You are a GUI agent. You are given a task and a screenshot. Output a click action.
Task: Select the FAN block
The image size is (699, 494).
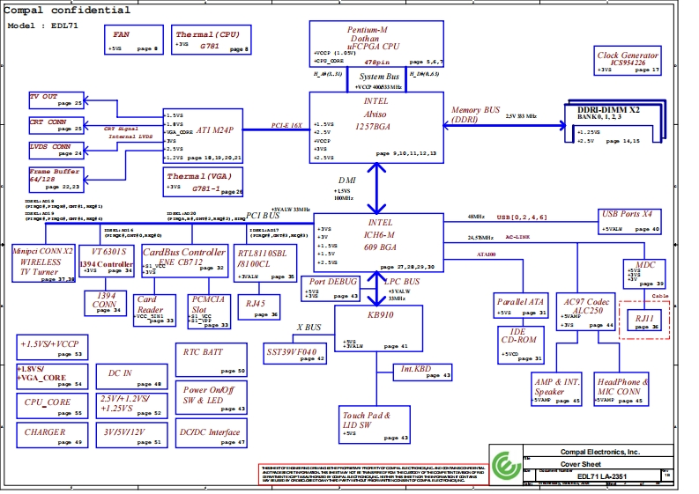133,40
